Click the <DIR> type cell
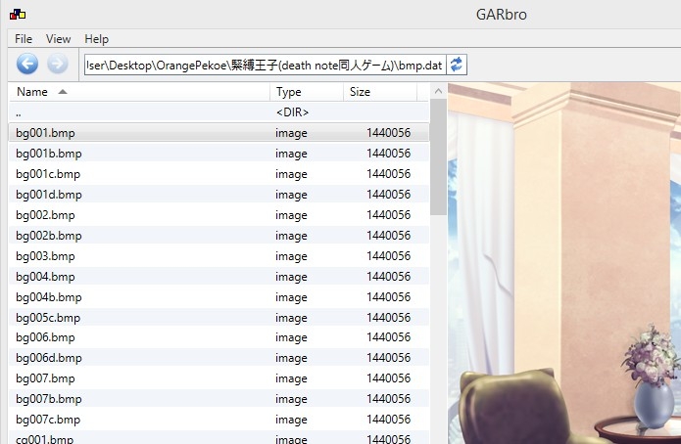Viewport: 681px width, 444px height. 292,112
